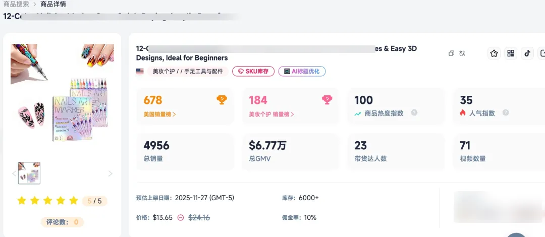Show next product image with right arrow
Viewport: 545px width, 237px height.
point(110,173)
